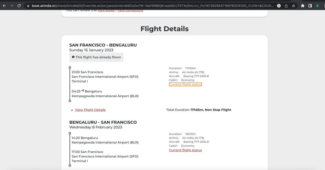Click departure time '21:00 San Francisco'
Screen dimensions: 325x170
point(87,72)
